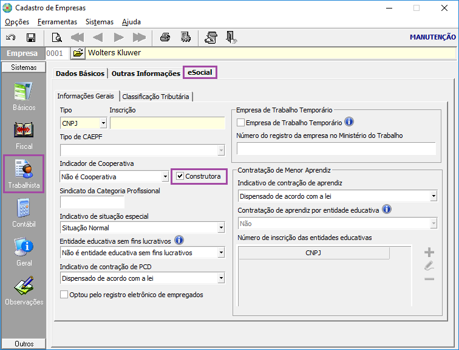Image resolution: width=459 pixels, height=350 pixels.
Task: Open the Trabalhista system section
Action: click(x=24, y=174)
